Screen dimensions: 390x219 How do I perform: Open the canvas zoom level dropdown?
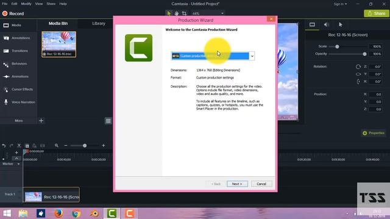(208, 13)
